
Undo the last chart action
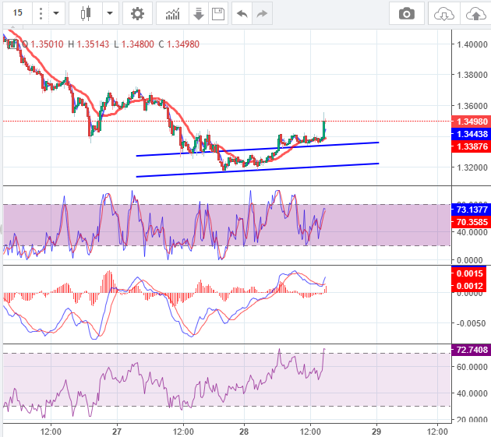[242, 13]
